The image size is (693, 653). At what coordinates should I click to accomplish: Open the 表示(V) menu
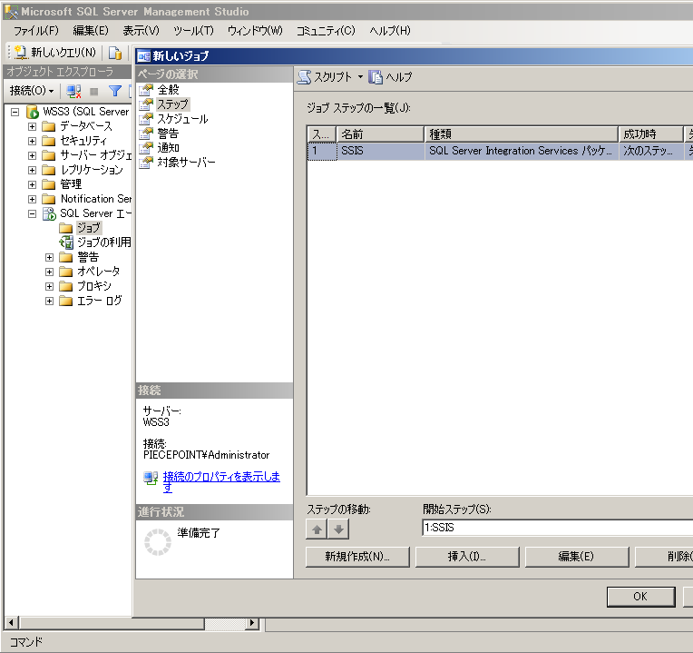click(141, 31)
